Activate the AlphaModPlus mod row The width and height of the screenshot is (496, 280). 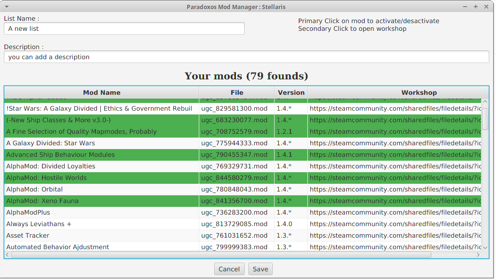tap(101, 213)
